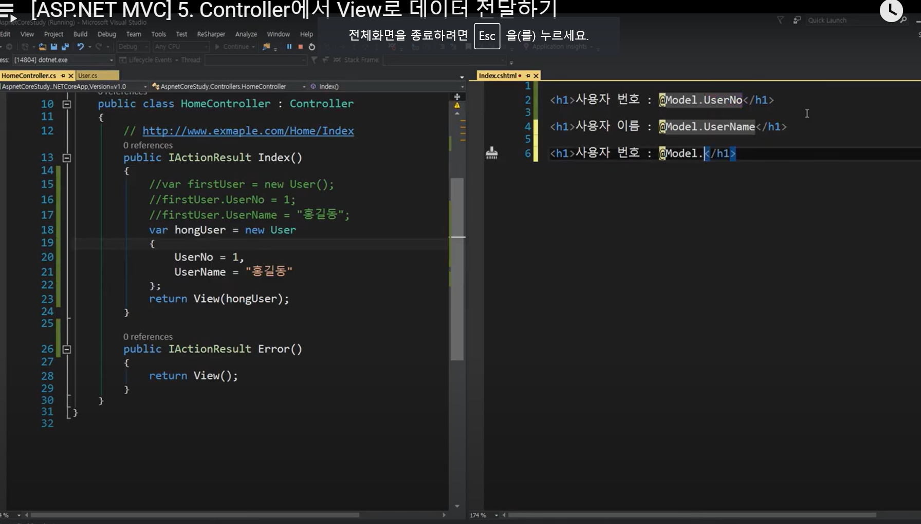This screenshot has height=524, width=921.
Task: Open the View menu
Action: click(27, 34)
